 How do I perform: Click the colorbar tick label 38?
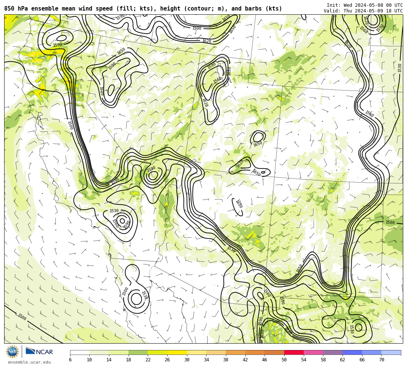coord(226,360)
